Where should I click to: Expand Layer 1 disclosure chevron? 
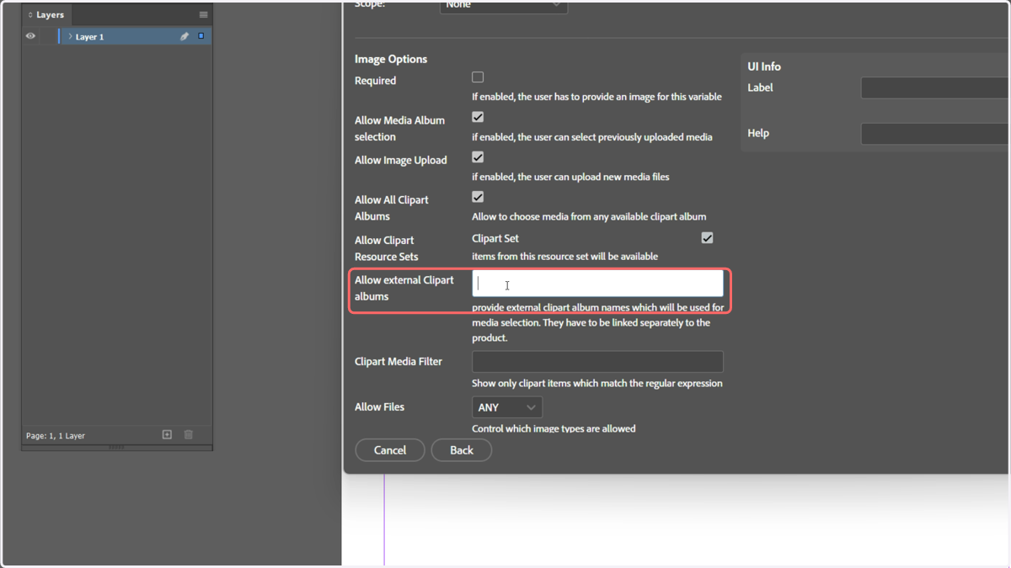[x=70, y=36]
